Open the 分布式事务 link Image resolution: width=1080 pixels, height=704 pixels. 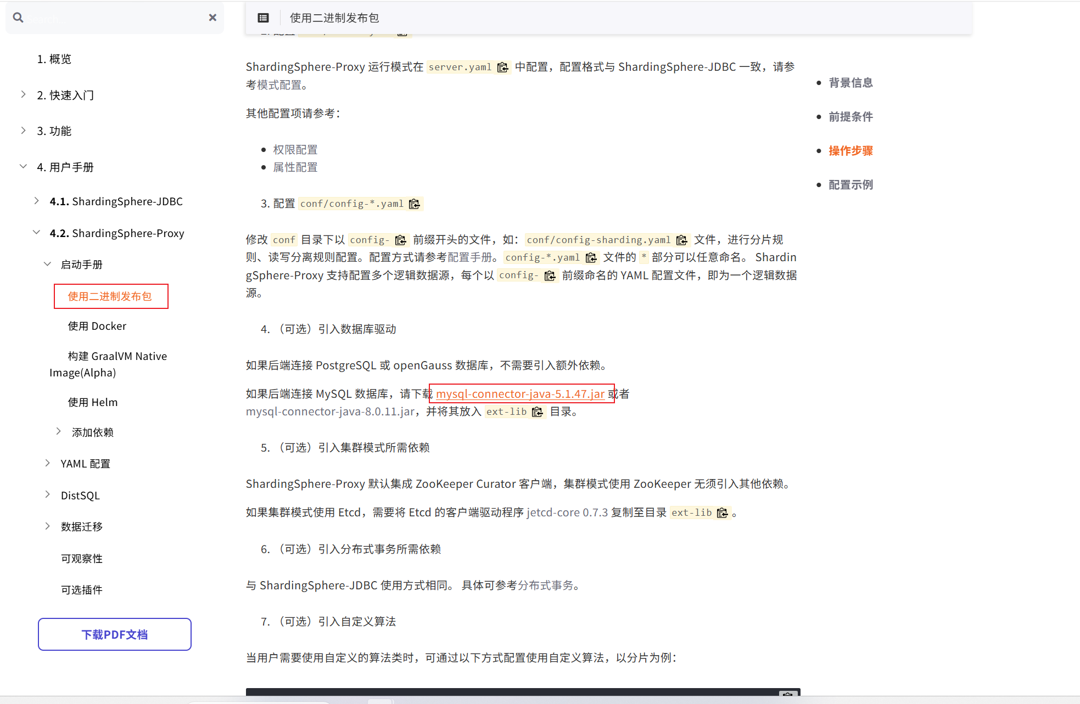545,585
